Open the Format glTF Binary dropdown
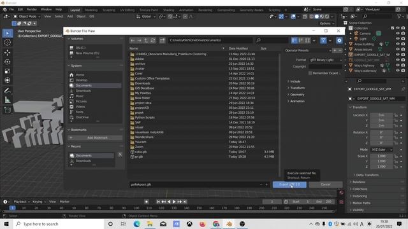 tap(326, 60)
